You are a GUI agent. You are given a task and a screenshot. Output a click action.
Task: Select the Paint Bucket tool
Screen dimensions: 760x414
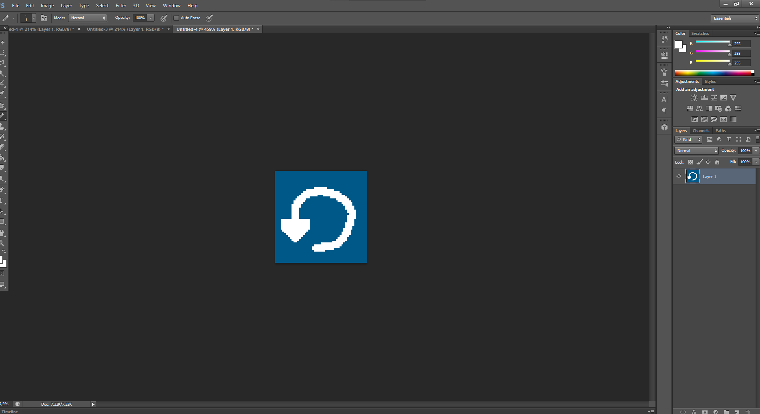click(x=2, y=158)
